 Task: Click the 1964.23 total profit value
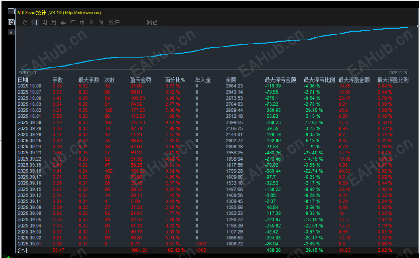tap(140, 250)
